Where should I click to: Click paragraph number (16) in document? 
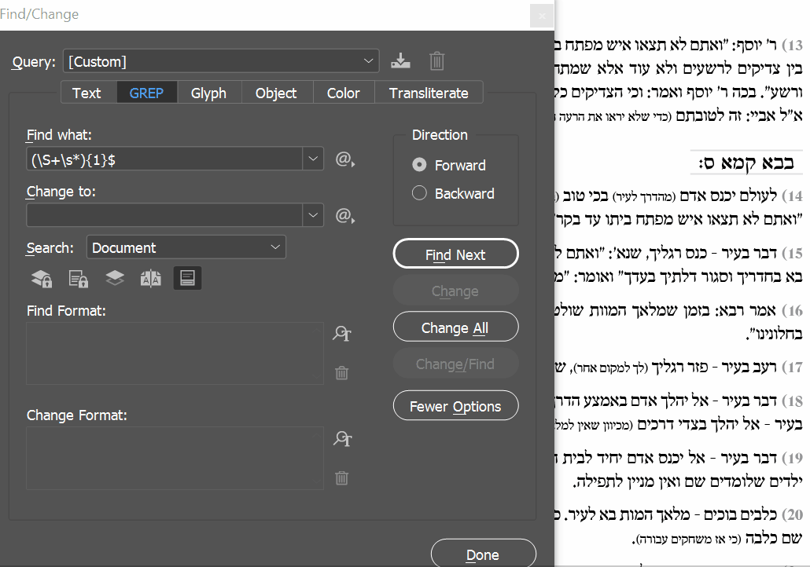[x=793, y=310]
